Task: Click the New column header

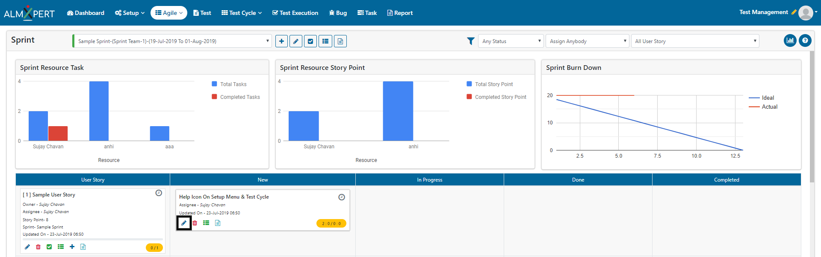Action: pyautogui.click(x=263, y=180)
